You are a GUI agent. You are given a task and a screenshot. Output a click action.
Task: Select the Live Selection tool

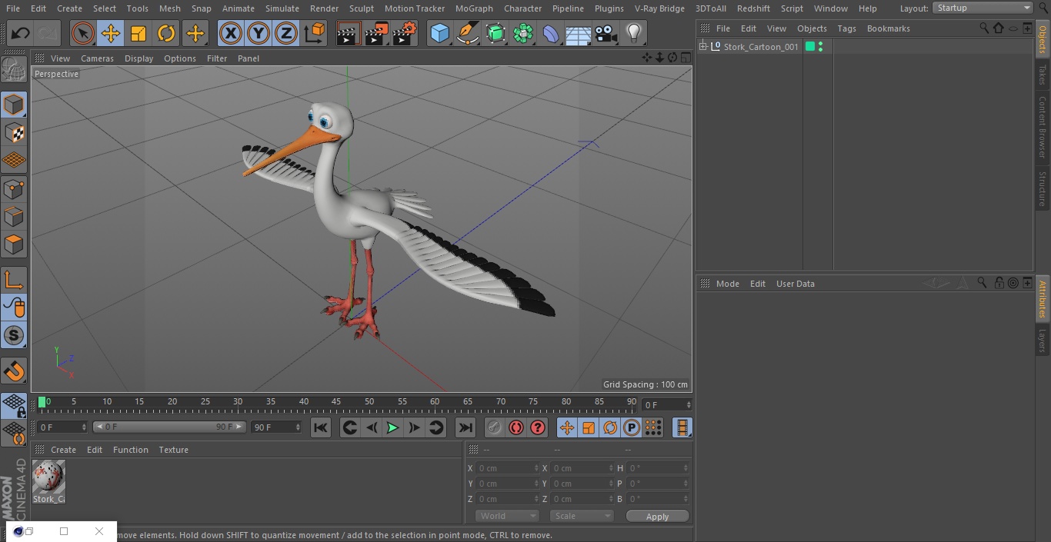(82, 34)
